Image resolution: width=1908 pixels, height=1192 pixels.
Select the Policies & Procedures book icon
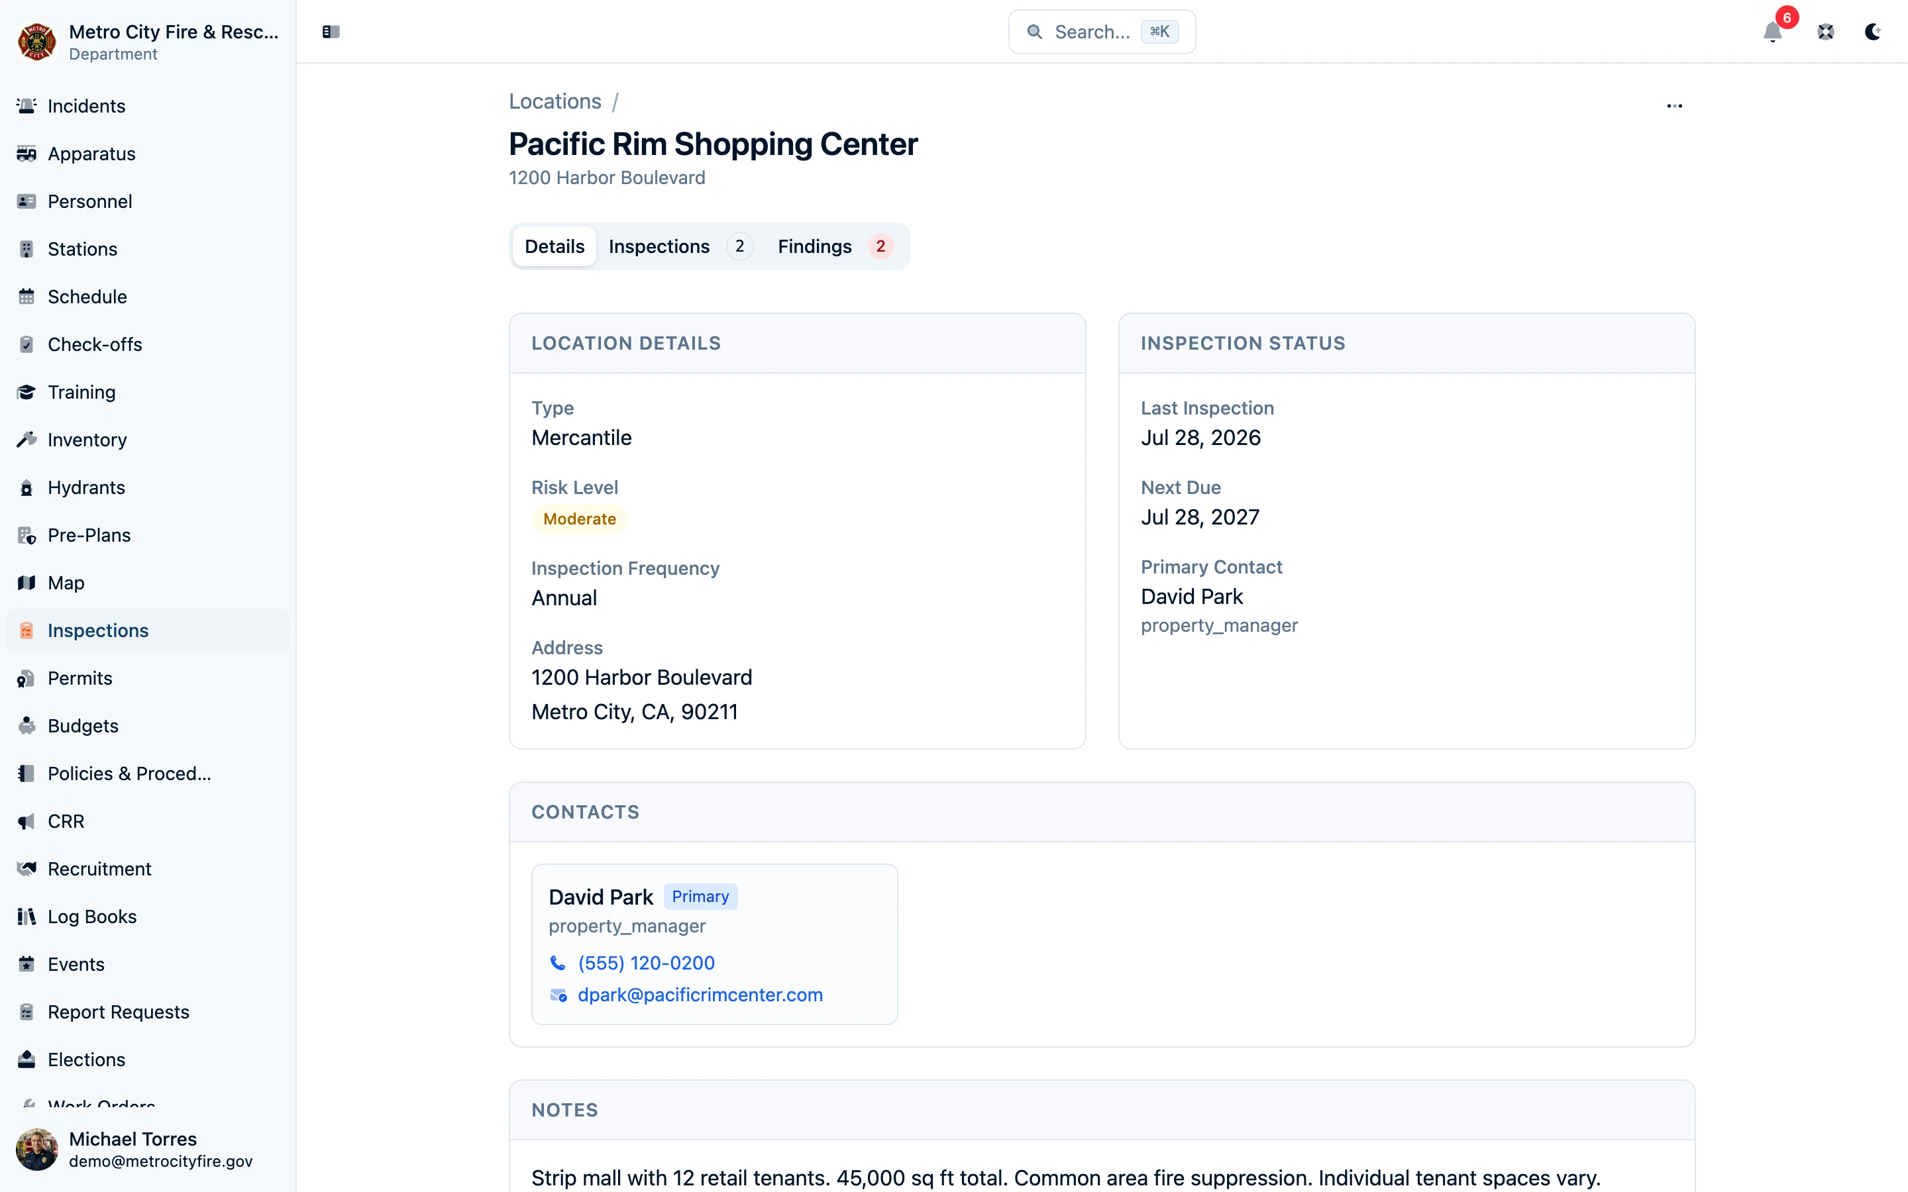click(x=26, y=773)
